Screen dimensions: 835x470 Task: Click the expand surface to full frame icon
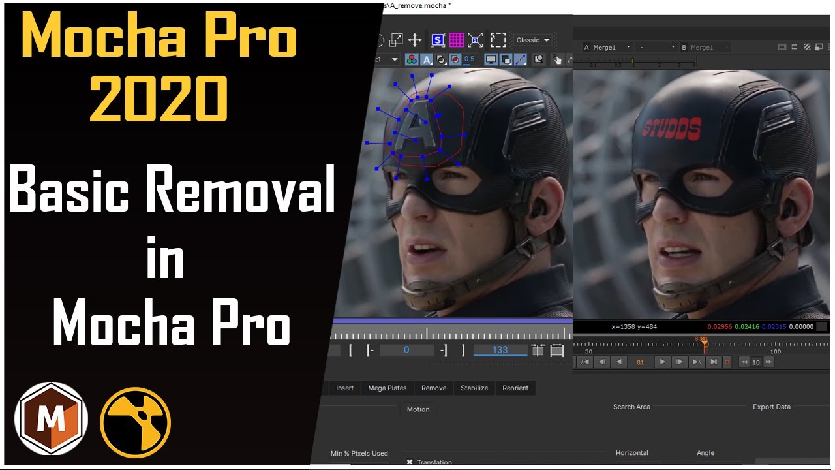476,40
